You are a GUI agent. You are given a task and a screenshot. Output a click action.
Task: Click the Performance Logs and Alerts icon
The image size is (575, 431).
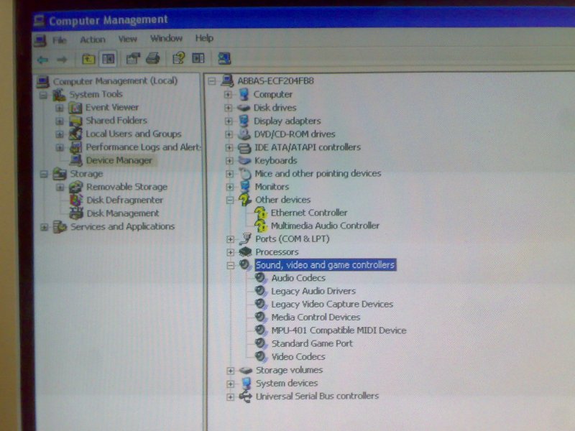tap(76, 147)
